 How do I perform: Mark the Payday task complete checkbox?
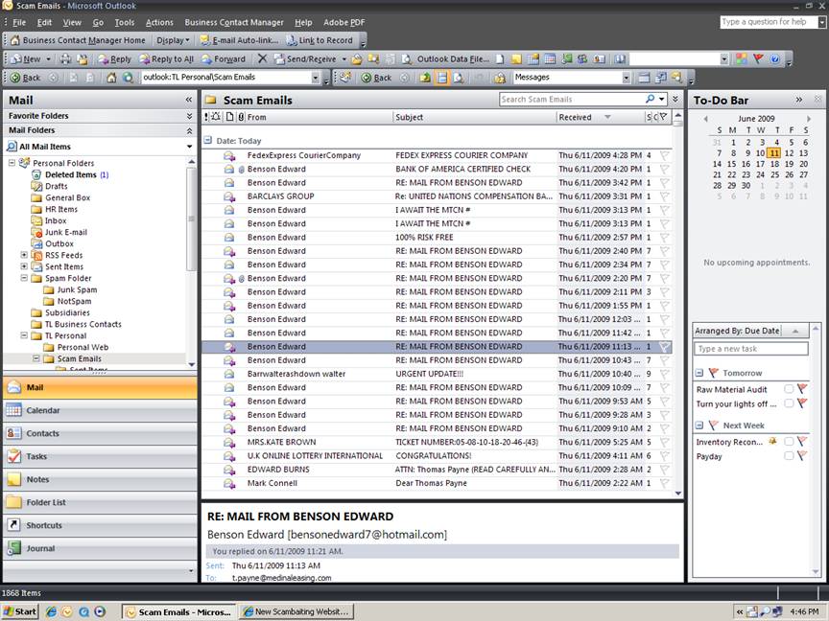coord(789,456)
